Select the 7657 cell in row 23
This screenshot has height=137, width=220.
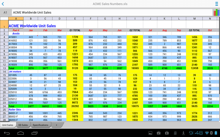click(x=45, y=103)
